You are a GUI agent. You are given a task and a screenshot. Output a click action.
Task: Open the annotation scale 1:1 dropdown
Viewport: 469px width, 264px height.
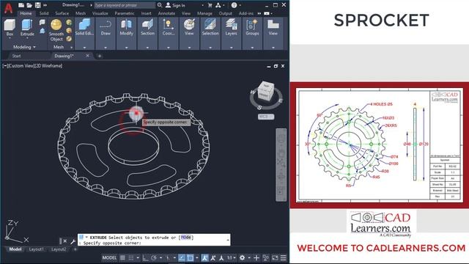click(x=231, y=257)
